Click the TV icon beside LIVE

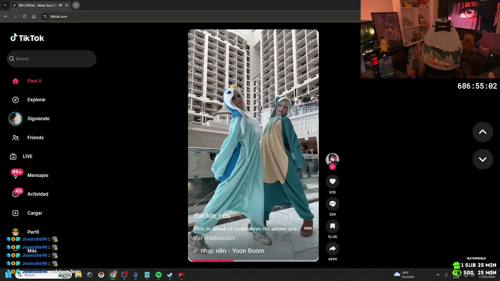[13, 157]
